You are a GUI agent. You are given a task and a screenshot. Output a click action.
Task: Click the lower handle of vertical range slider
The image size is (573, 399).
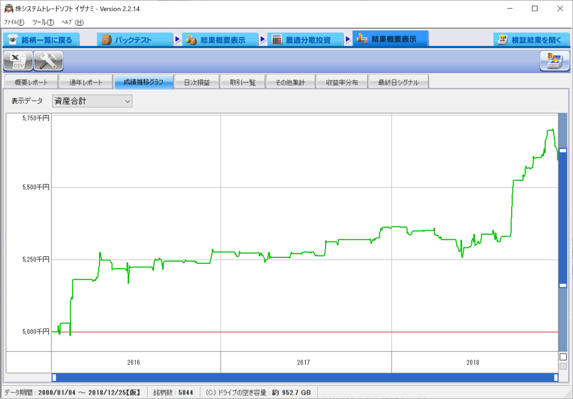pyautogui.click(x=563, y=285)
